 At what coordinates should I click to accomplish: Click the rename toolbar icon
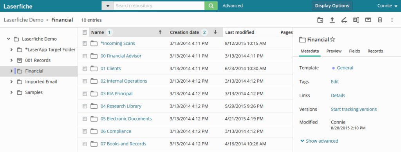coord(356,20)
